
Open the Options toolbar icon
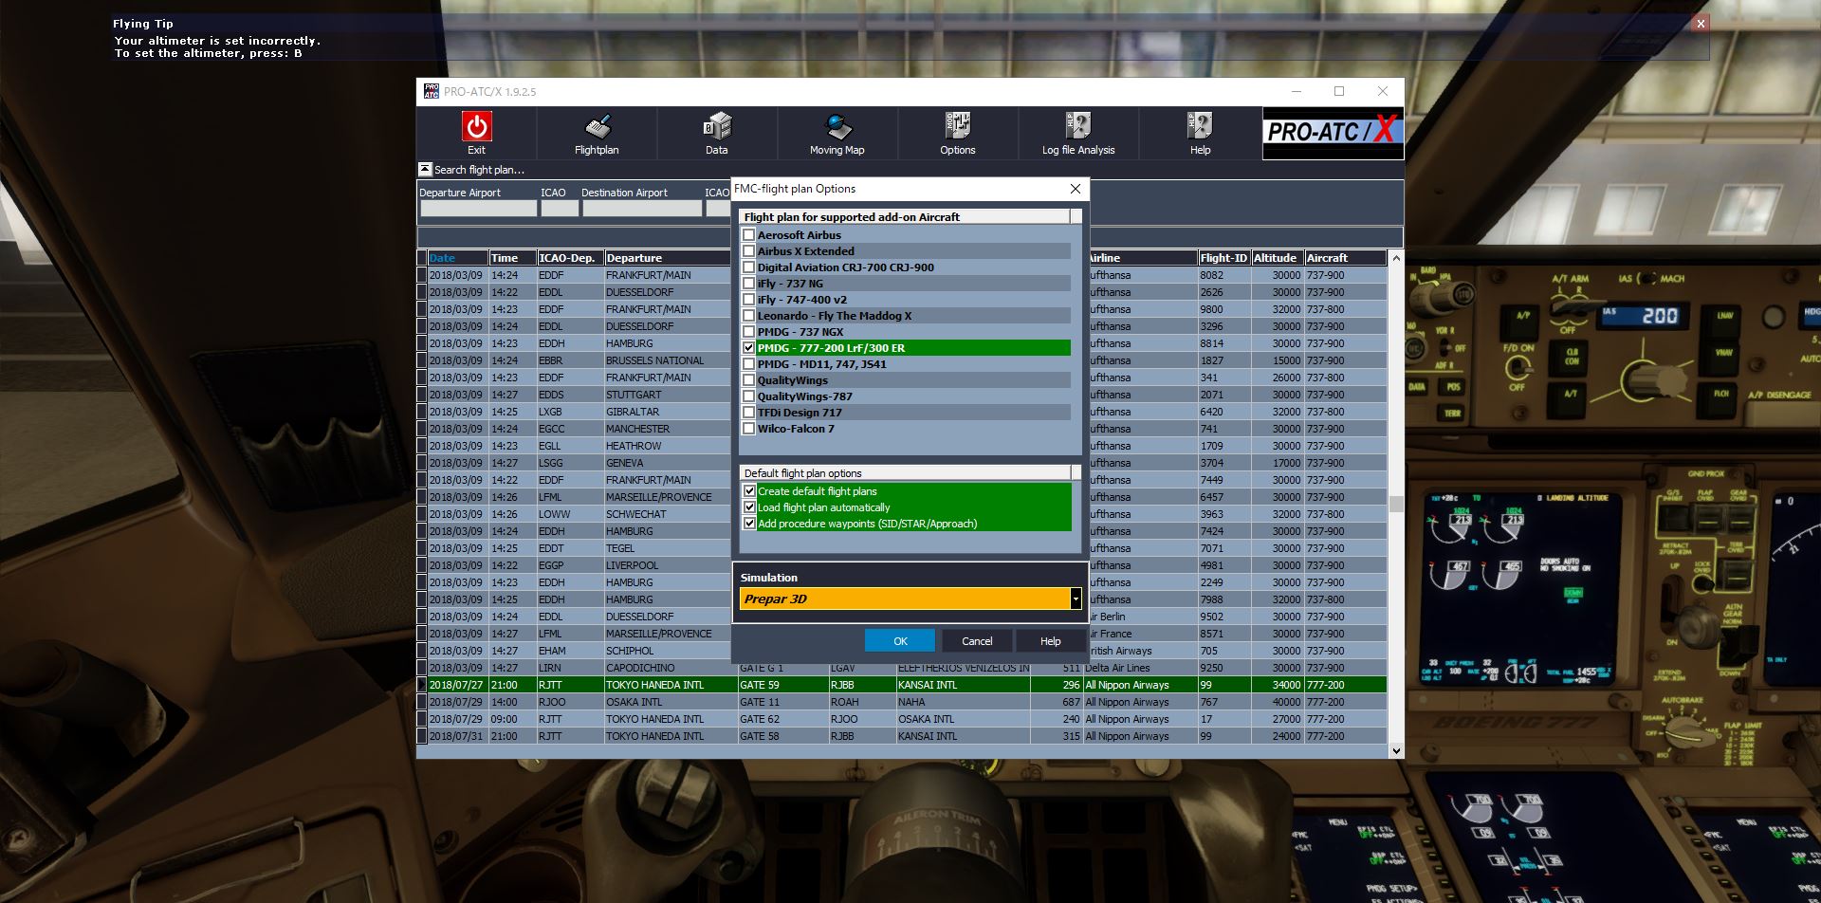(958, 126)
